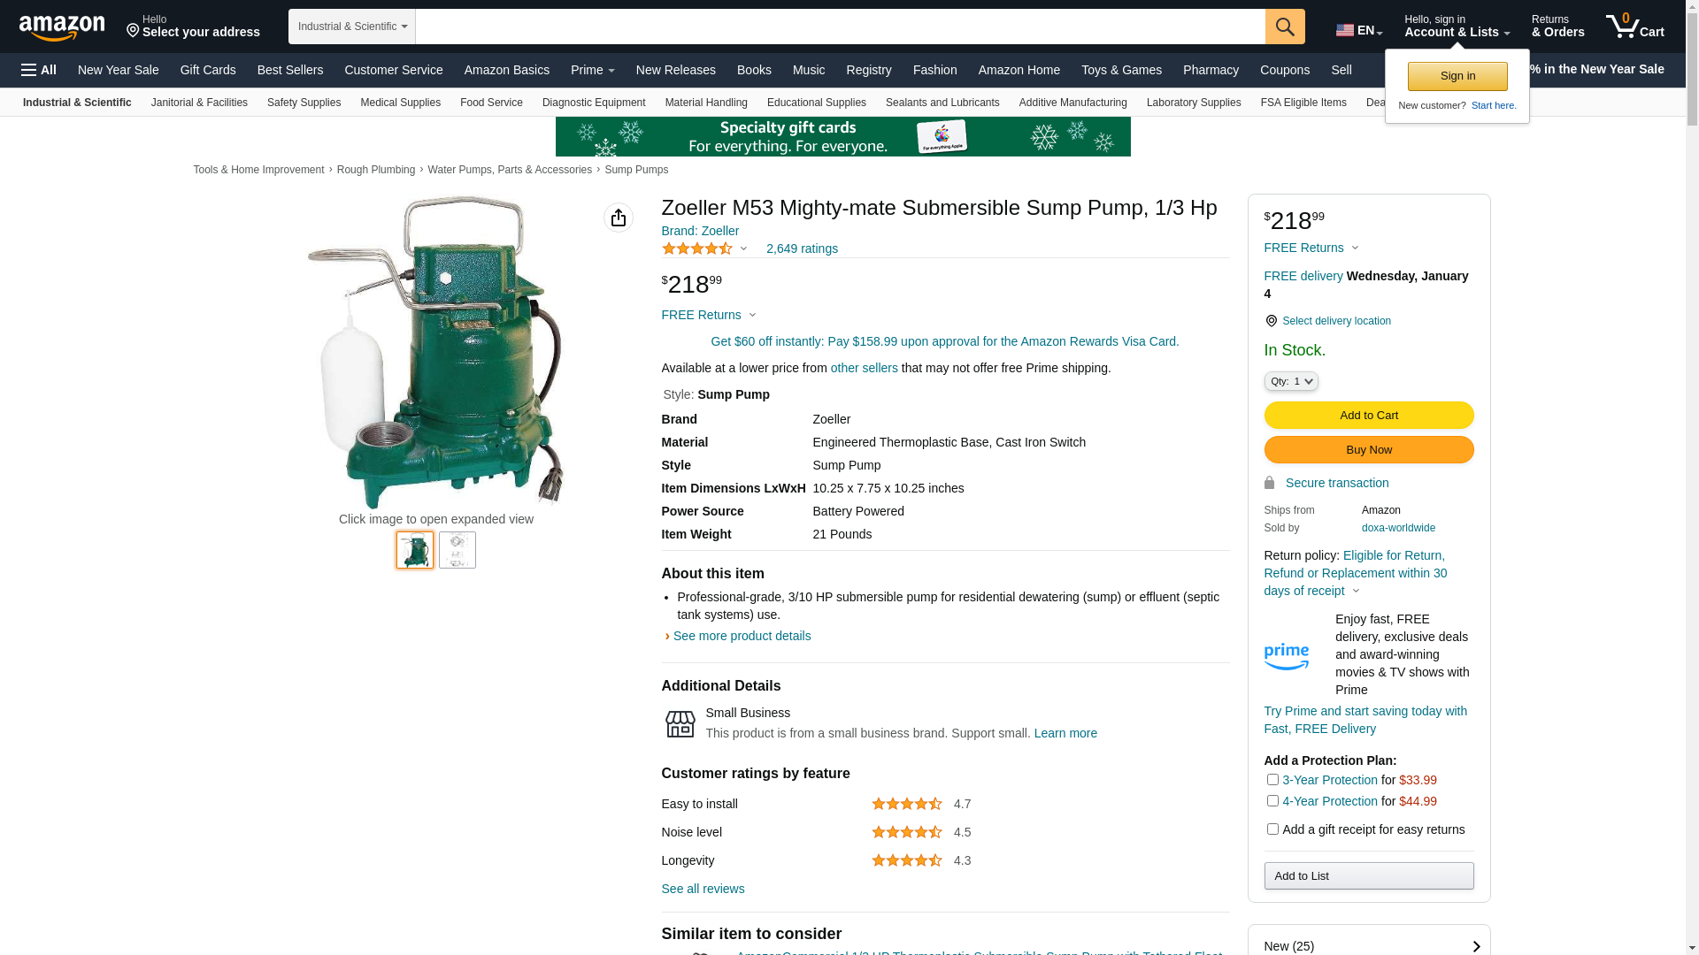Open the Best Sellers nav item
The image size is (1699, 955).
[x=290, y=70]
